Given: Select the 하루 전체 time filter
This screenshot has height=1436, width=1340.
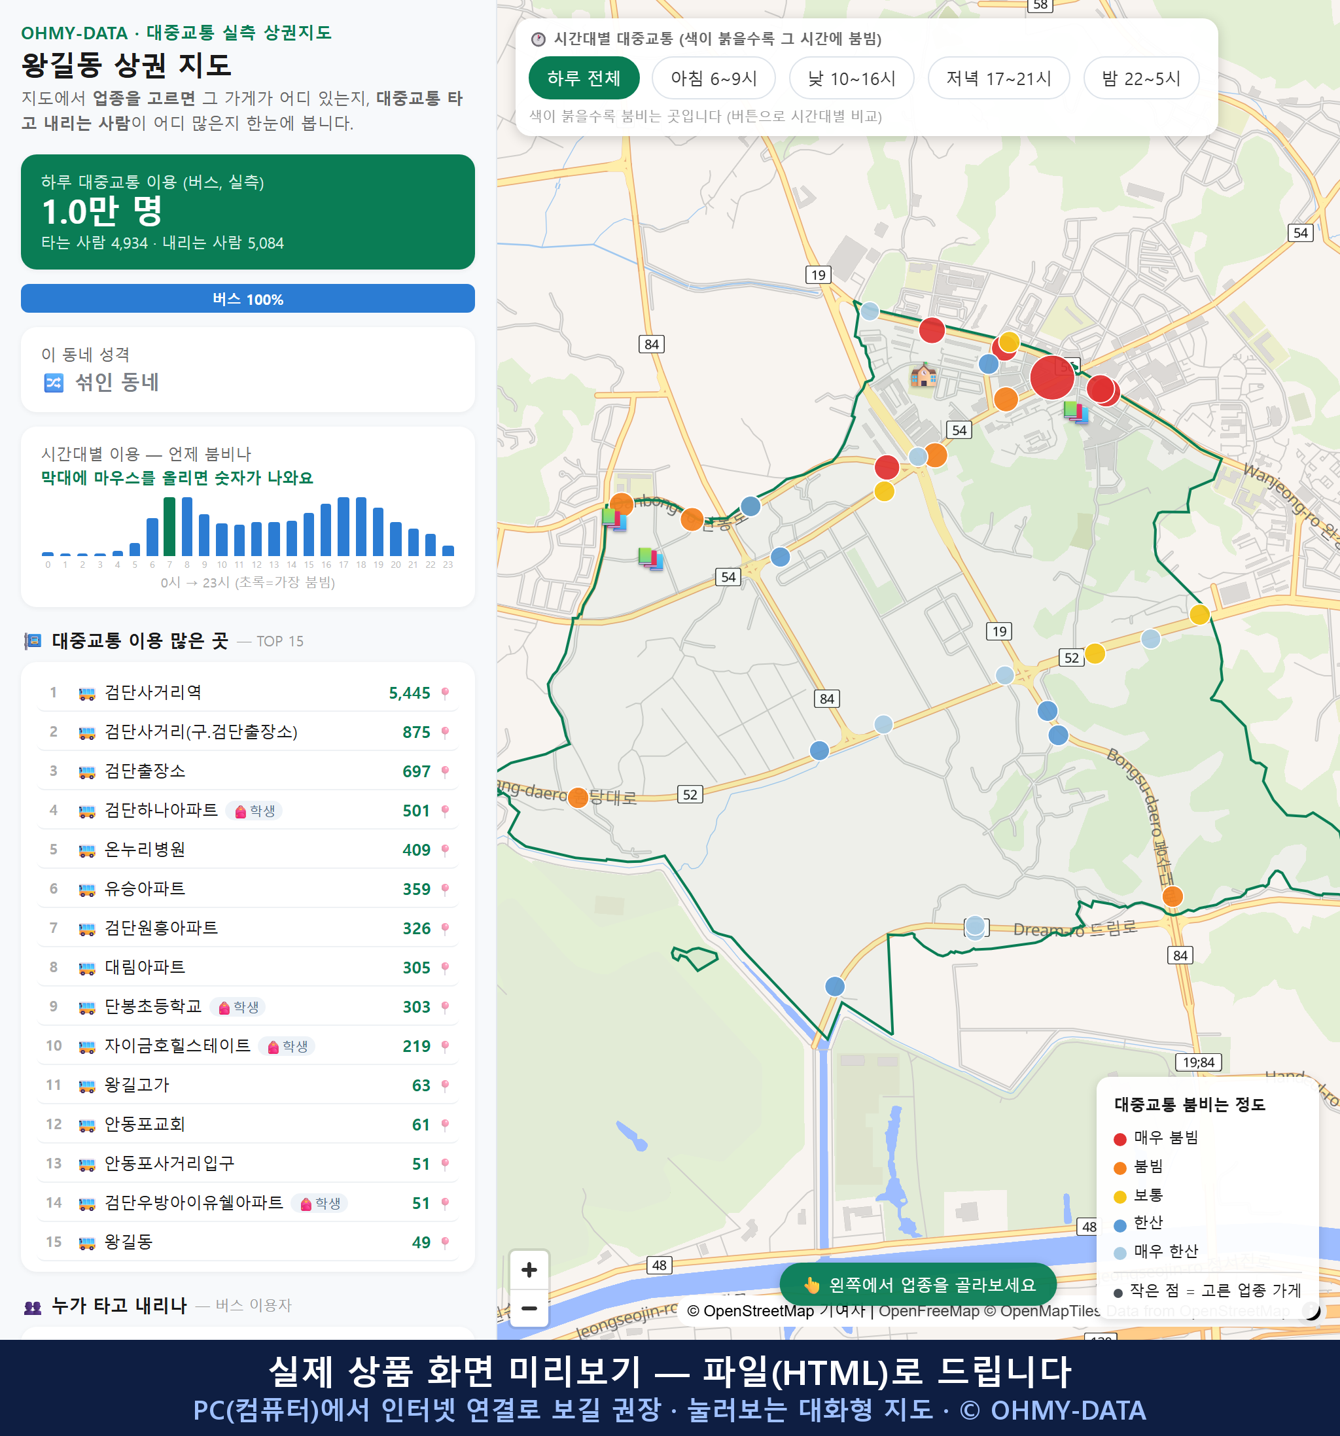Looking at the screenshot, I should pyautogui.click(x=584, y=78).
